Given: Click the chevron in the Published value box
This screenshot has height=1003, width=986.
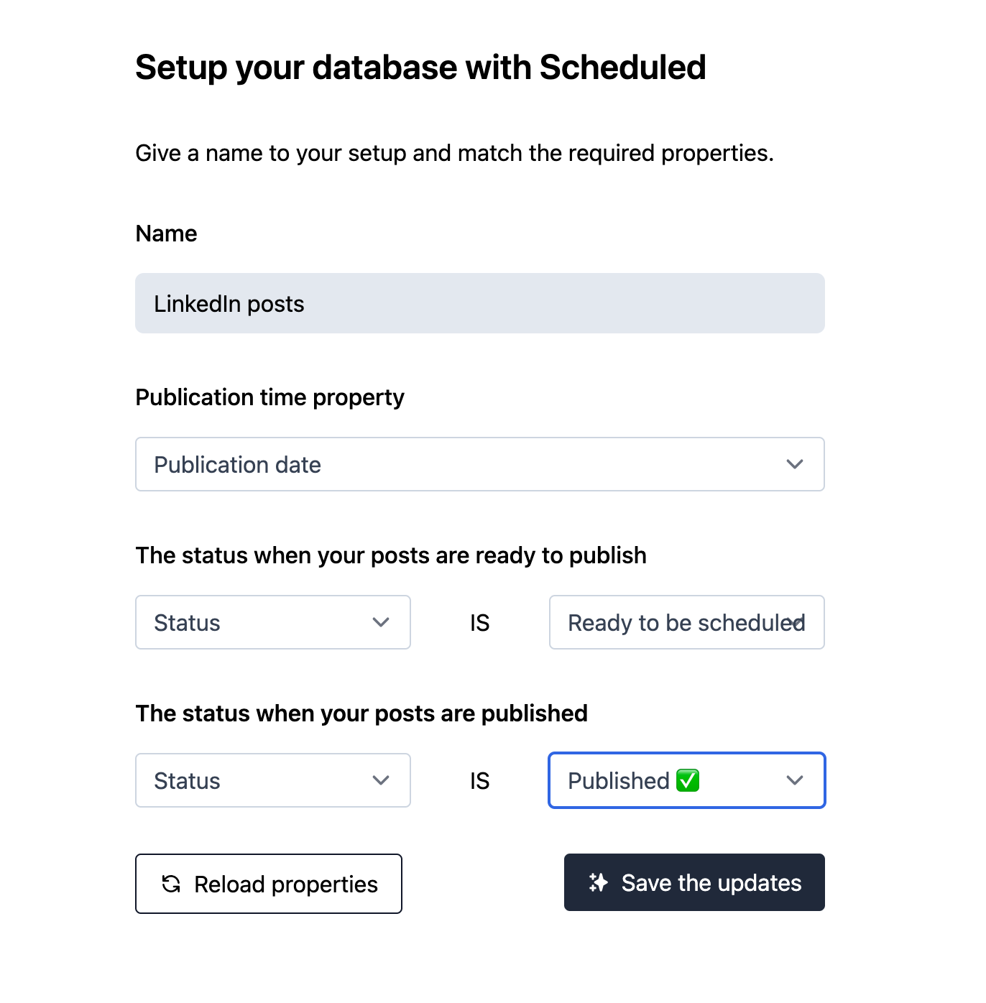Looking at the screenshot, I should (x=794, y=780).
